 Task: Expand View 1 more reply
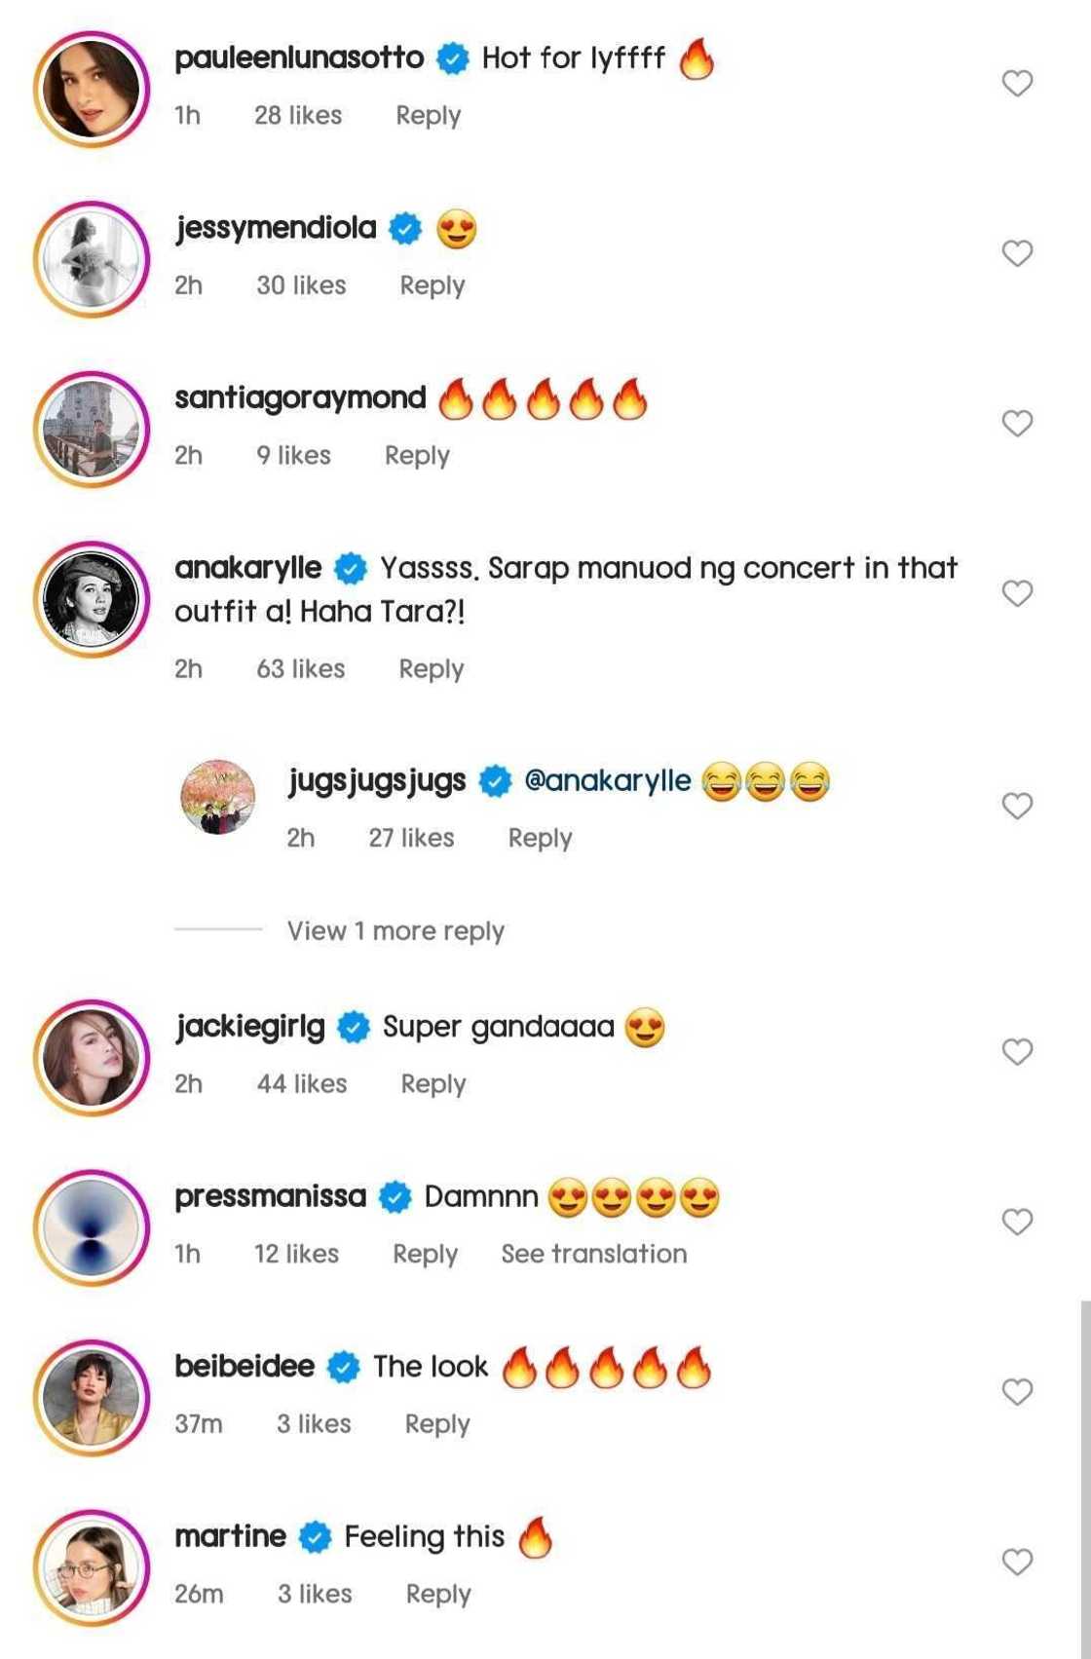pyautogui.click(x=395, y=931)
